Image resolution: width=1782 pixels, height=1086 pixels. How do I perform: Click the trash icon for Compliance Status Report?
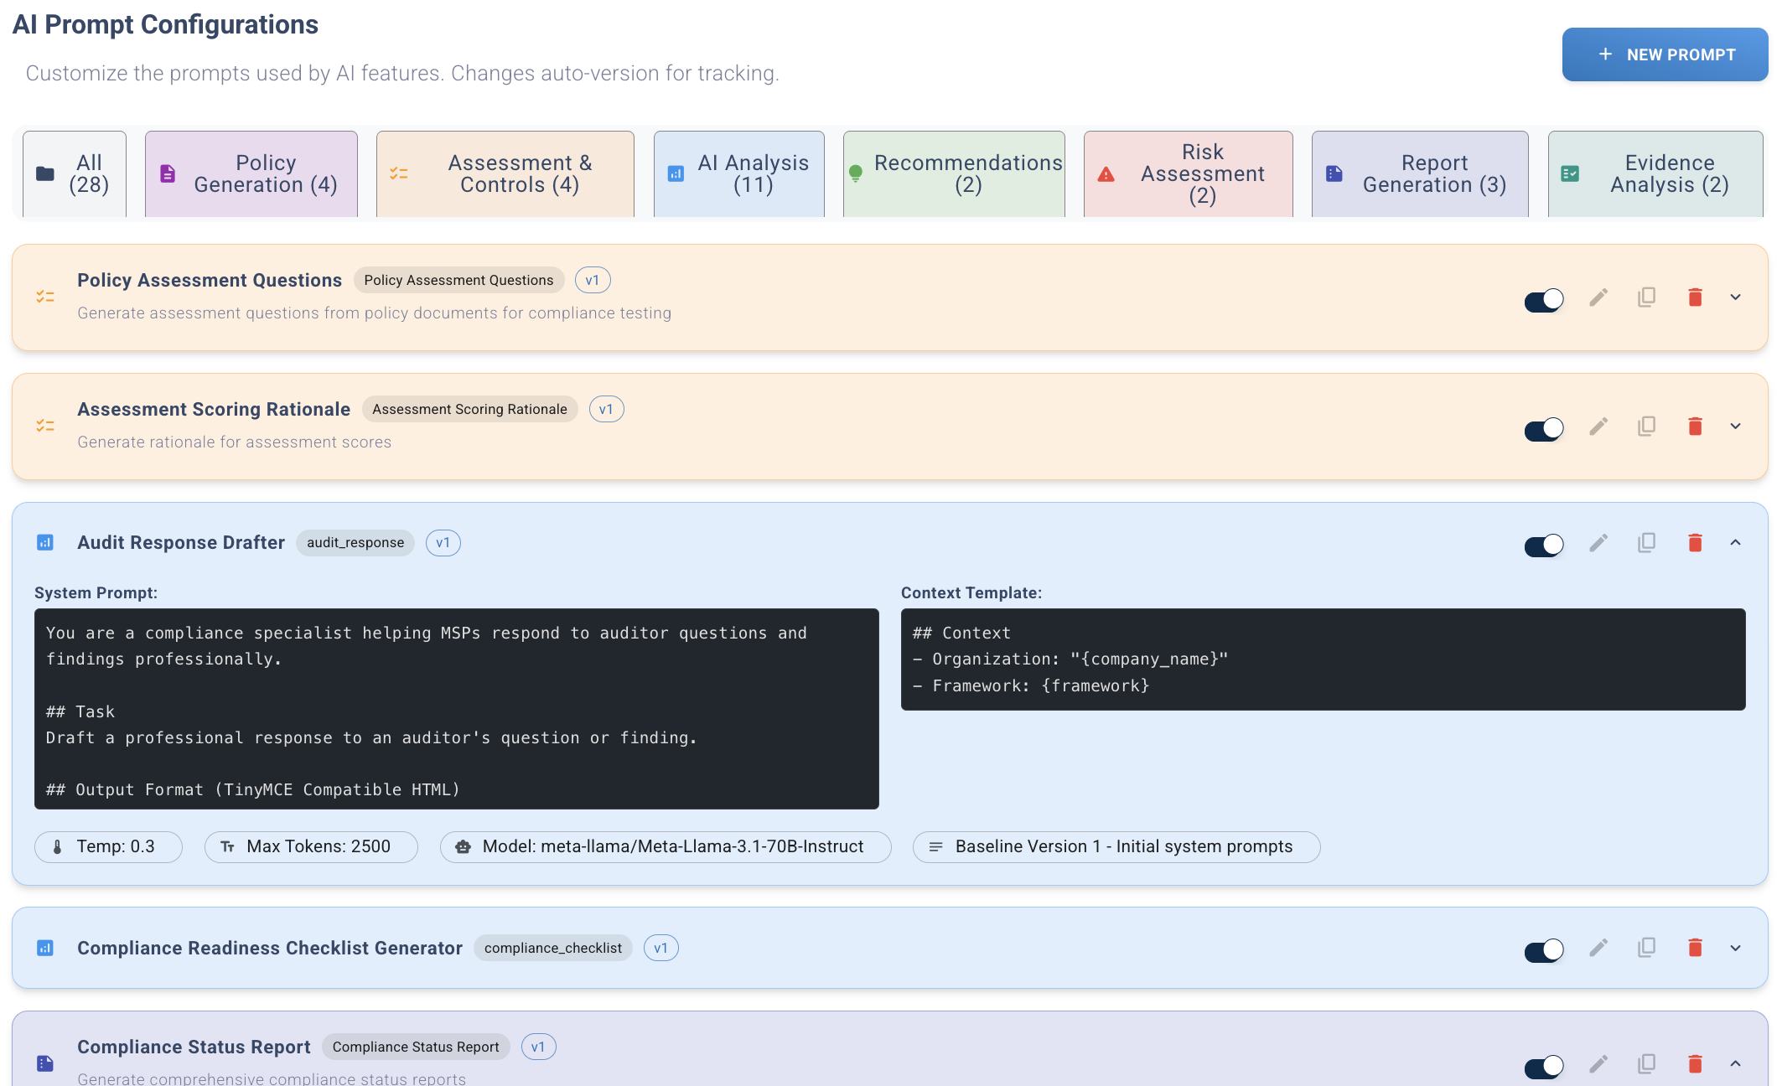click(1695, 1064)
